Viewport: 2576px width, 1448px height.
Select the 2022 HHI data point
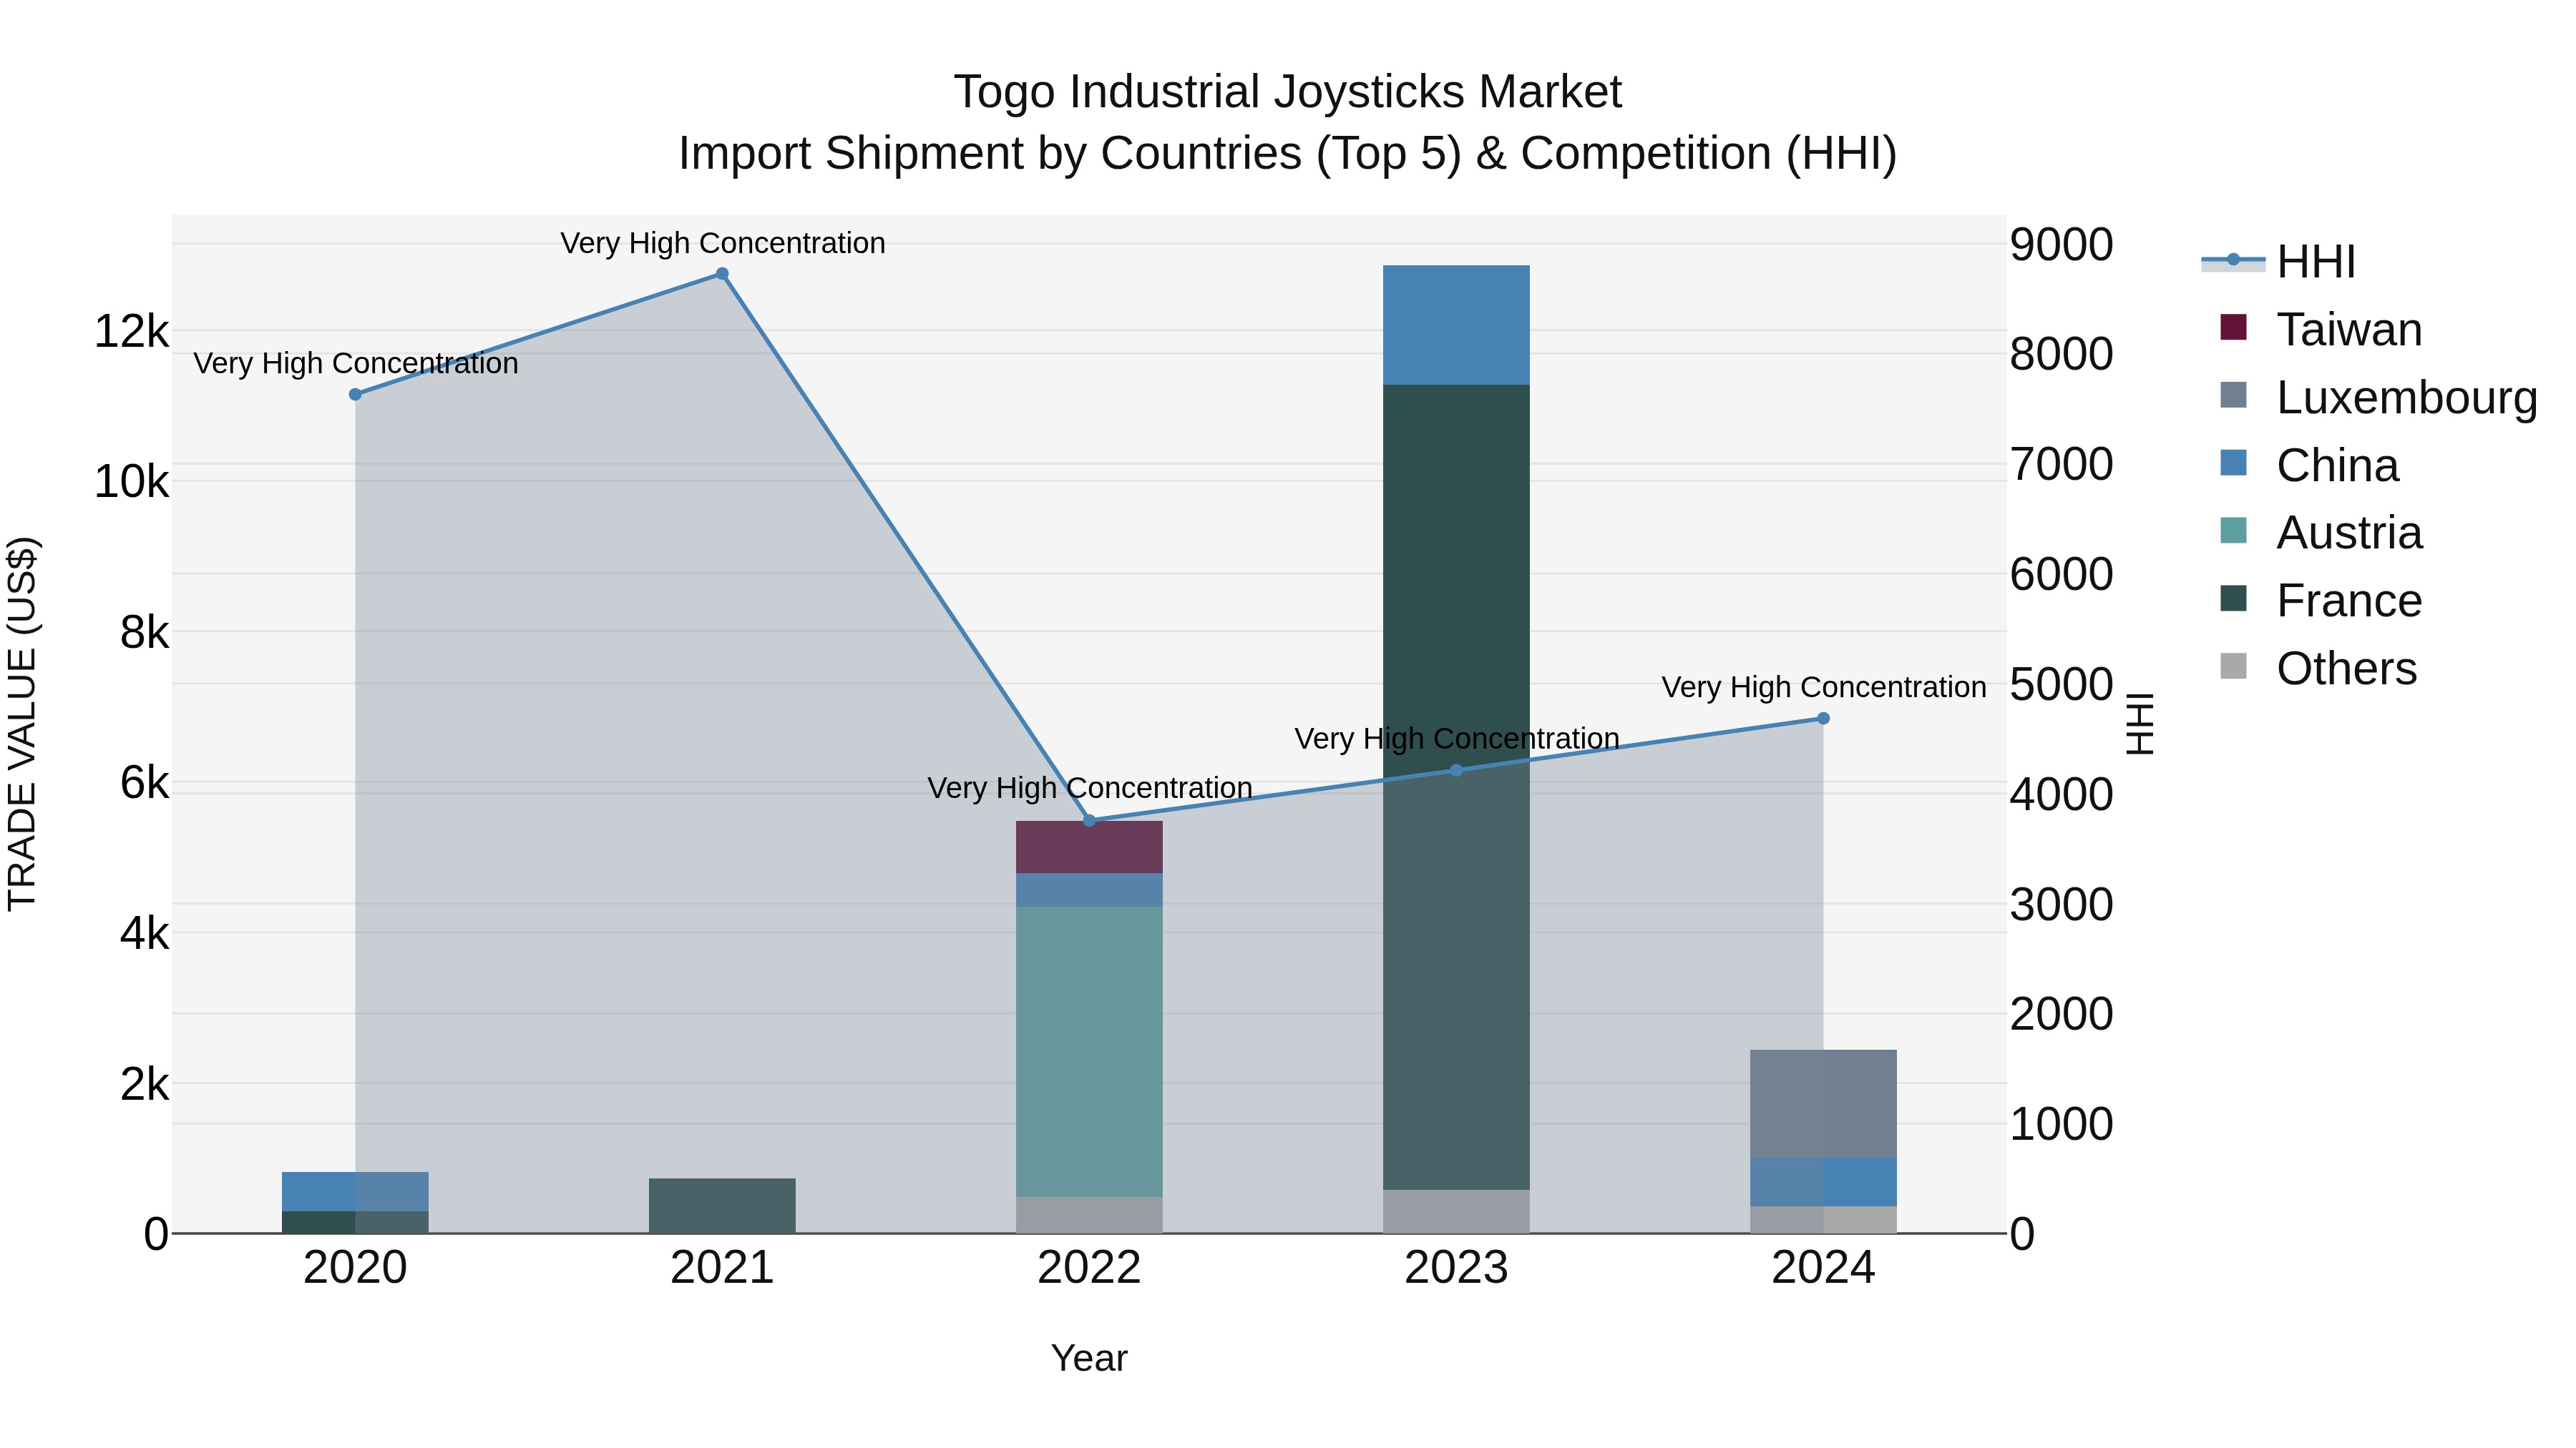pos(1090,820)
